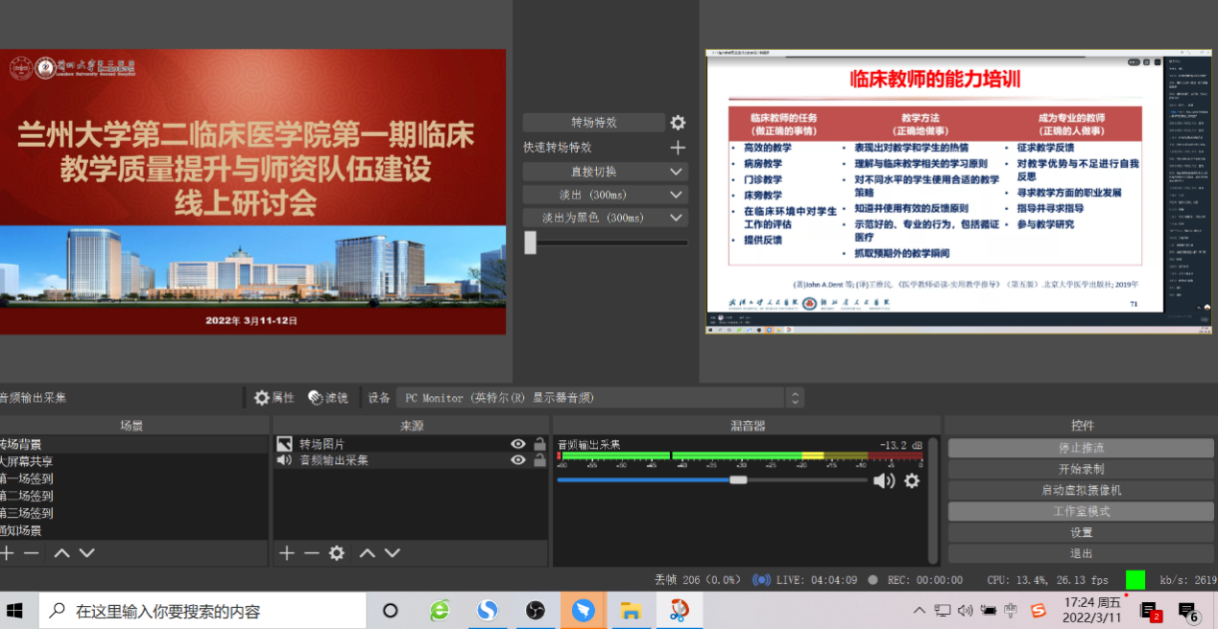Remove selected scene with minus icon
The width and height of the screenshot is (1218, 629).
[32, 553]
